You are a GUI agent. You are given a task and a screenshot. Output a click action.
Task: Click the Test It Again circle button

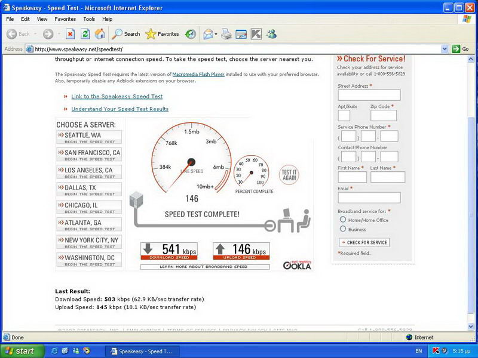pos(289,175)
